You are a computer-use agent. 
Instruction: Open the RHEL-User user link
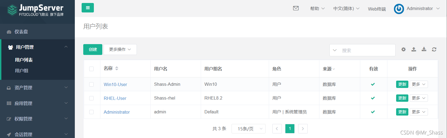click(115, 98)
